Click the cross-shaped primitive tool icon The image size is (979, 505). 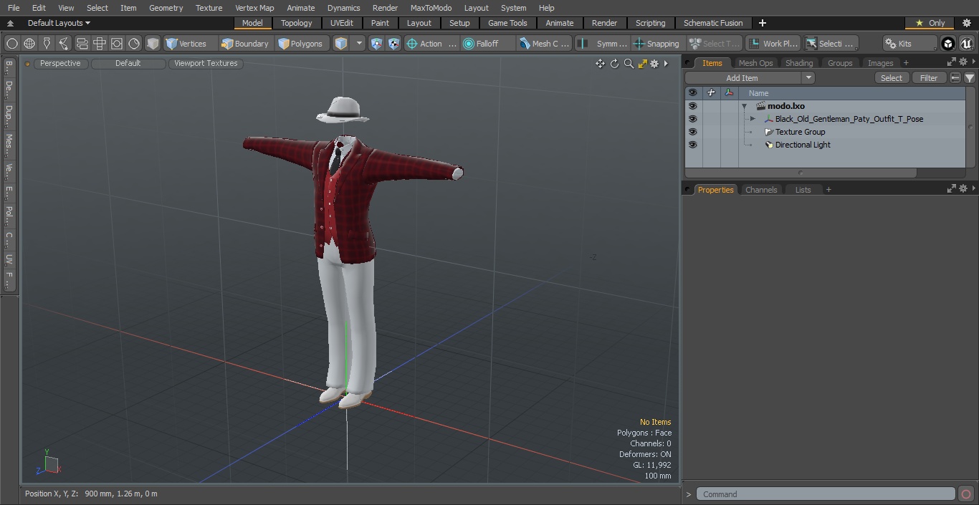(99, 44)
